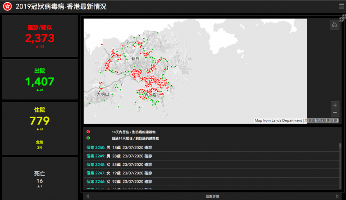
Task: Click the green legend dot for 超過14天
Action: click(x=88, y=138)
